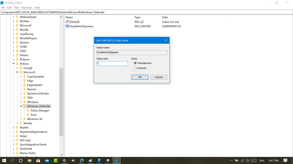Select the Hexadecimal base option

(135, 63)
